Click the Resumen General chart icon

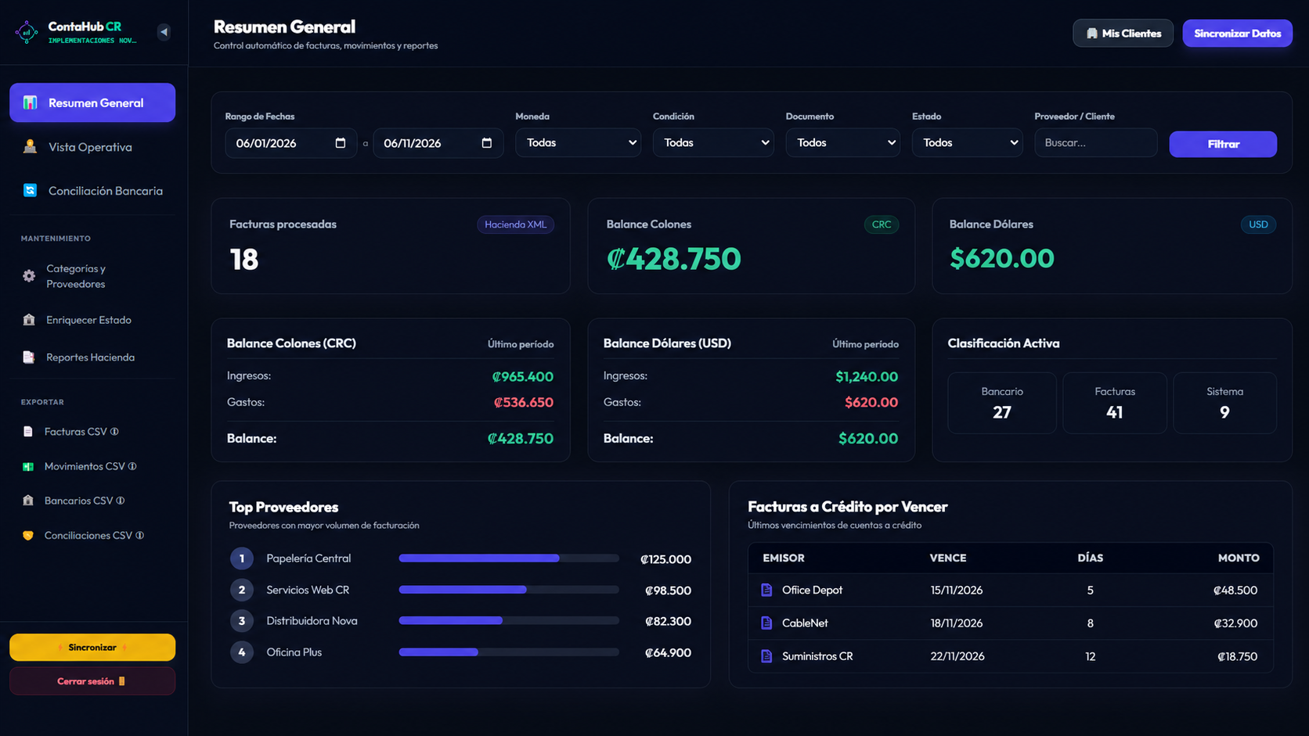pos(30,102)
